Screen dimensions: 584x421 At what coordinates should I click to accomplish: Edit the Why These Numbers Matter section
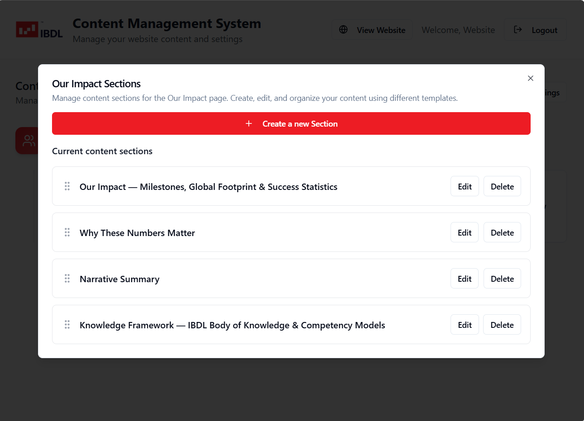(x=465, y=232)
